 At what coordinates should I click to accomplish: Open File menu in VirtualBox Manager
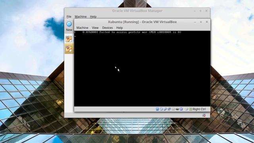69,17
